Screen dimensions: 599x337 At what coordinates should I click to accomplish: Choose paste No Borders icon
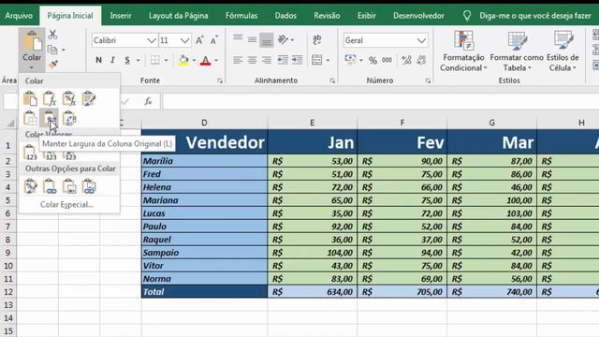(x=30, y=119)
